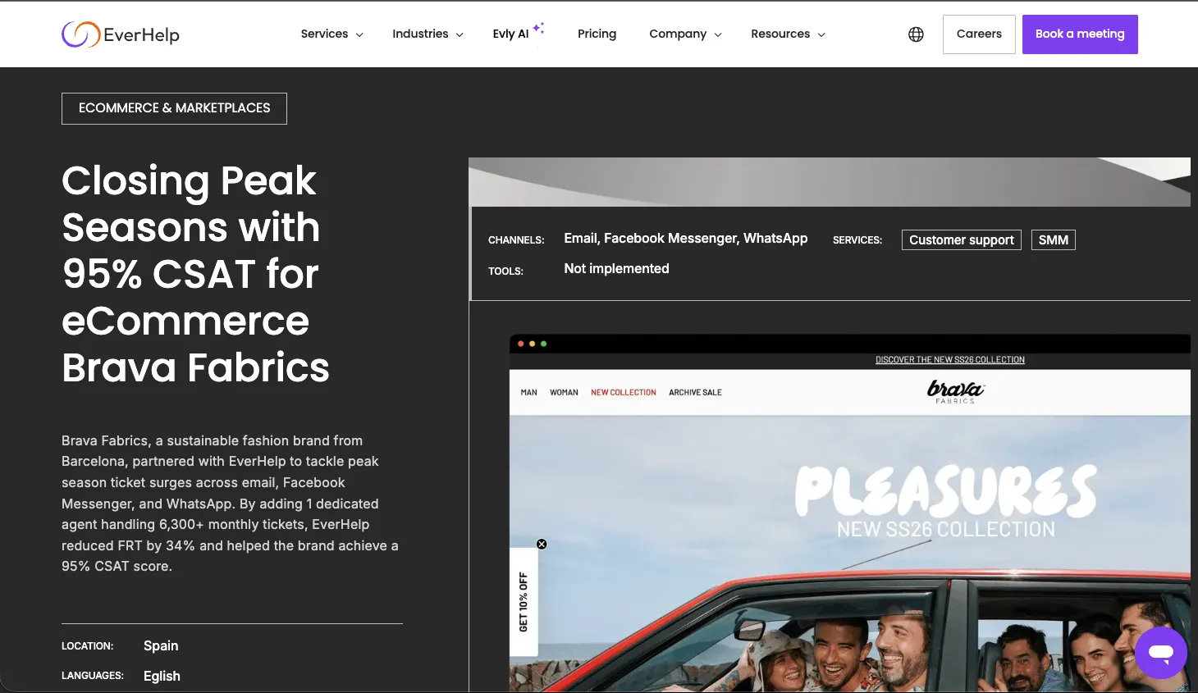Viewport: 1198px width, 693px height.
Task: Expand the Services dropdown
Action: (332, 34)
